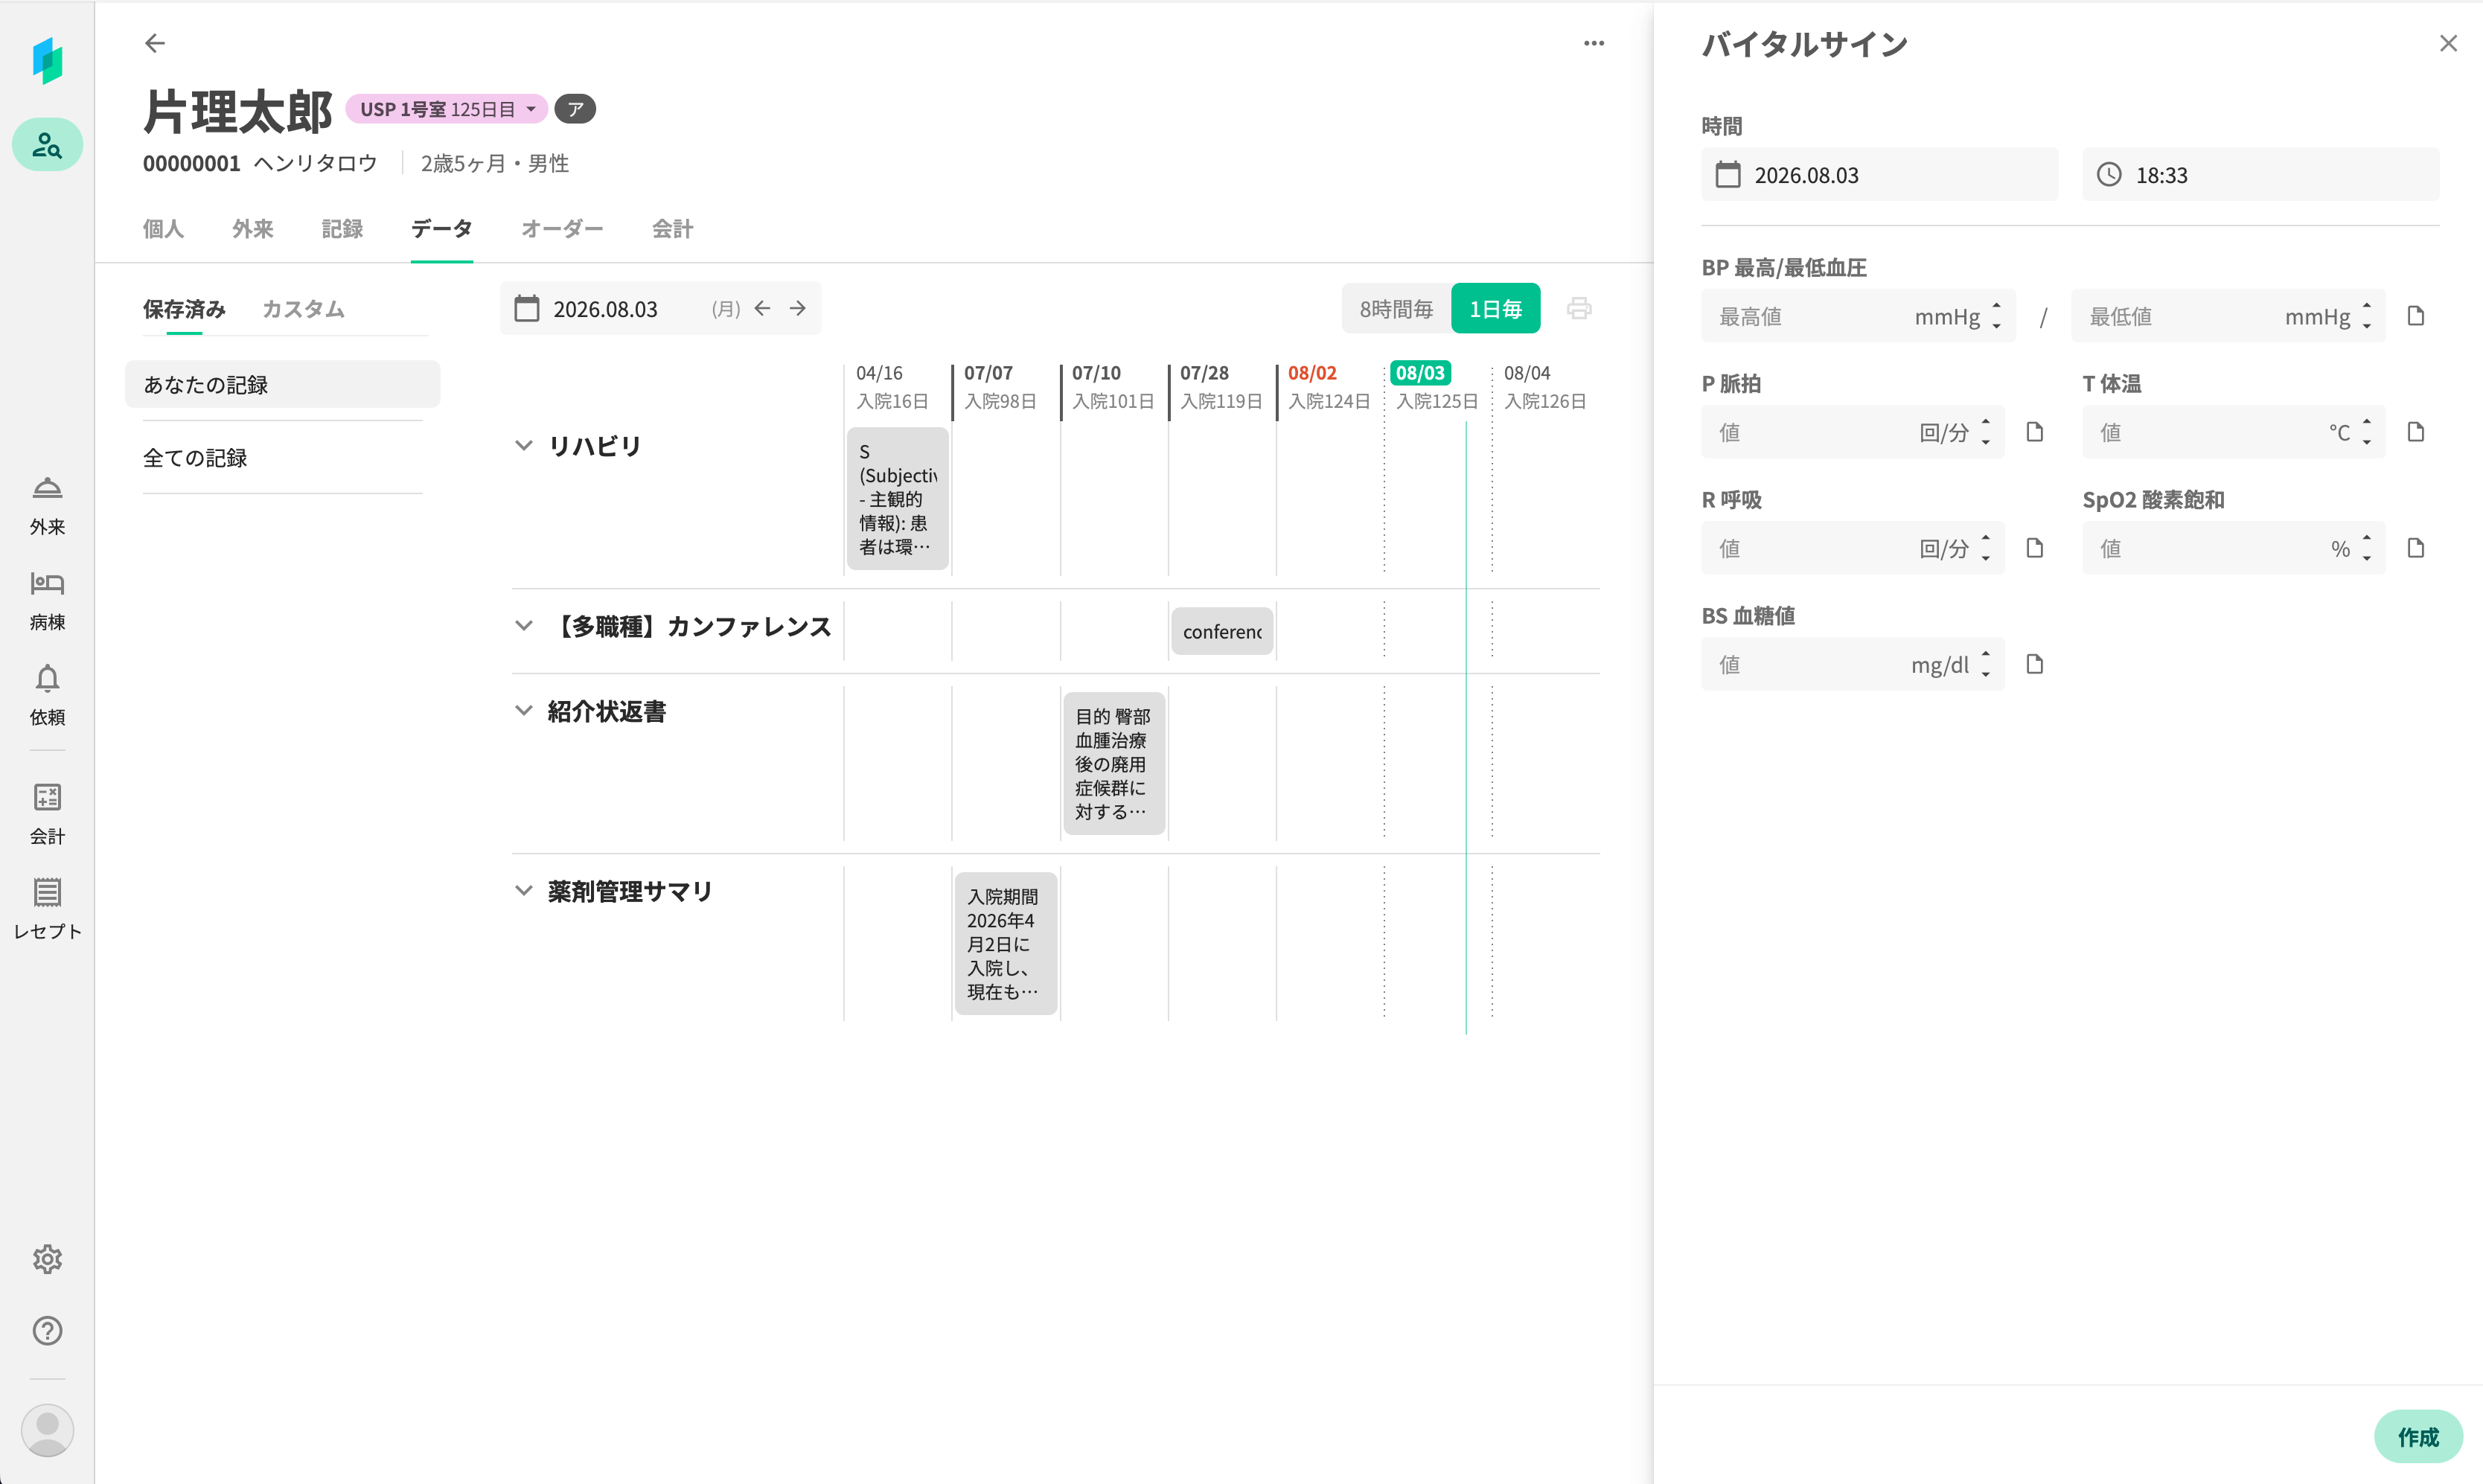Click the 作成 create button
The width and height of the screenshot is (2483, 1484).
tap(2418, 1436)
